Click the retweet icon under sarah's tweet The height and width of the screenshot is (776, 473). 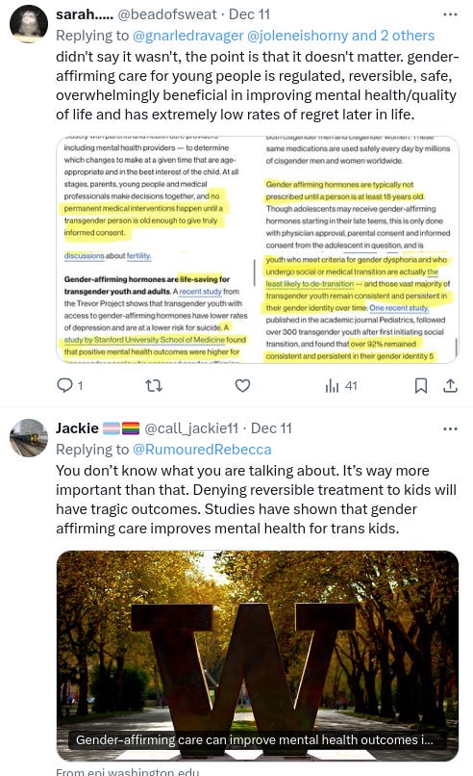[154, 385]
